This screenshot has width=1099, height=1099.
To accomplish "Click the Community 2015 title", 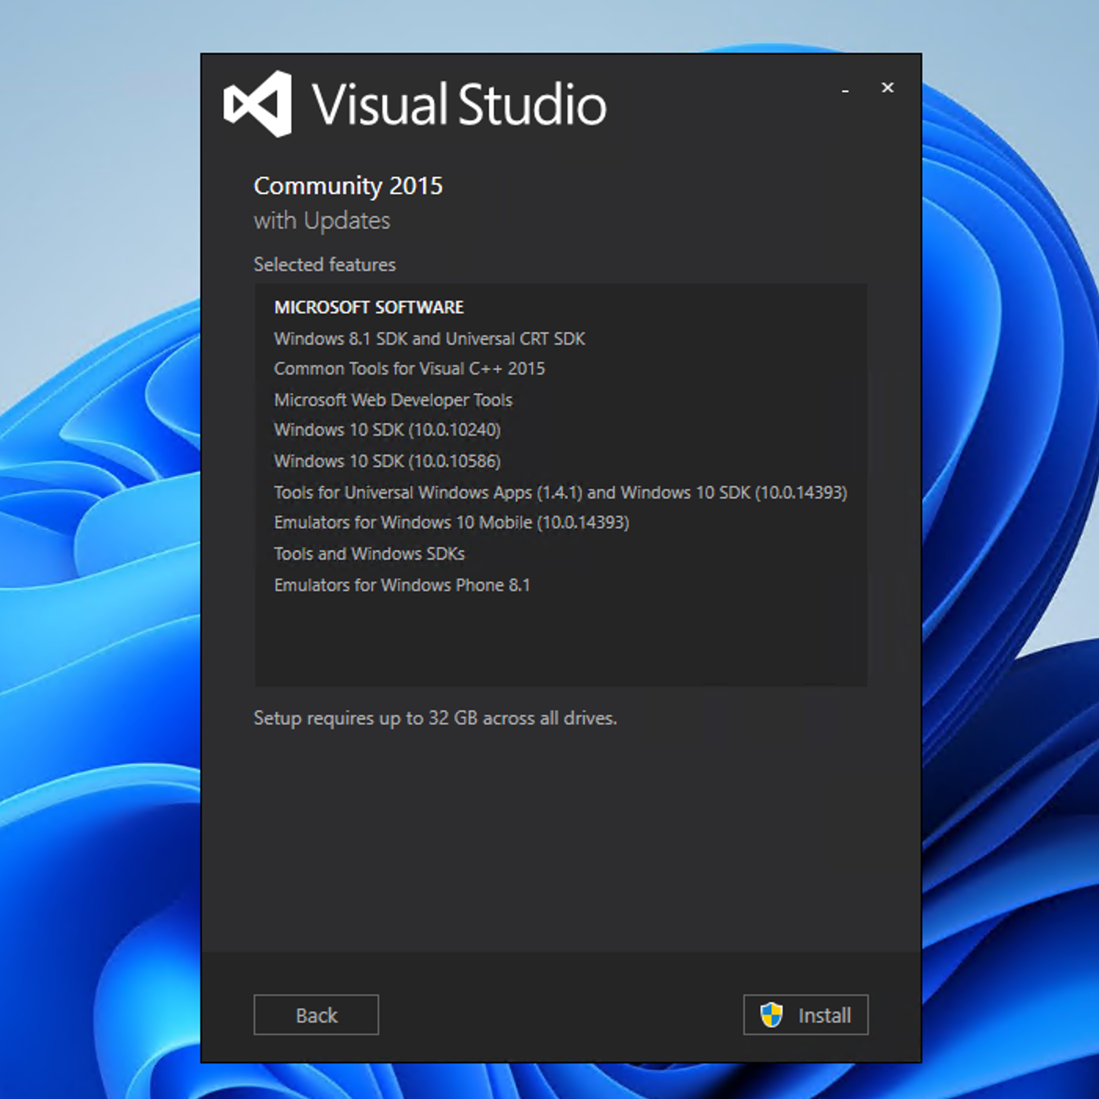I will point(348,186).
